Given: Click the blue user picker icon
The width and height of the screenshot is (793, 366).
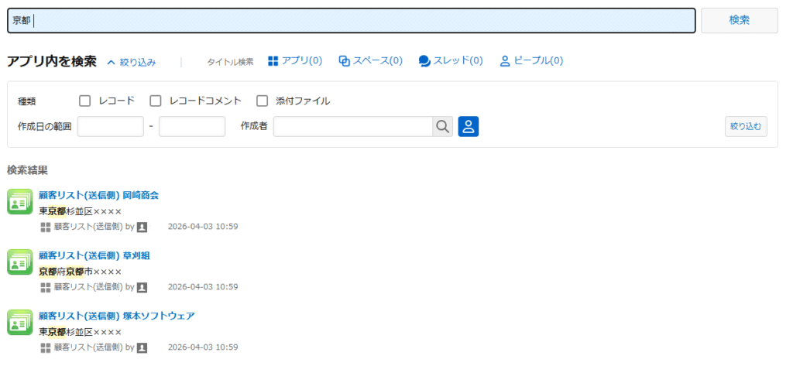Looking at the screenshot, I should pos(469,126).
